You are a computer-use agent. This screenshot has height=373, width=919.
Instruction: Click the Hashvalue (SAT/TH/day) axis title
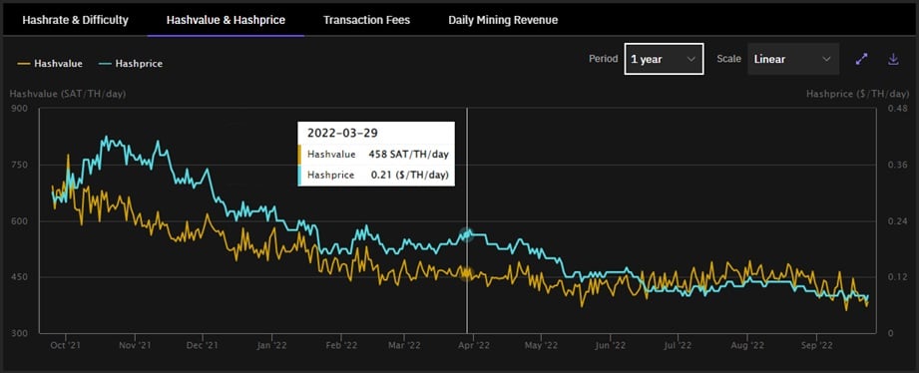tap(68, 93)
